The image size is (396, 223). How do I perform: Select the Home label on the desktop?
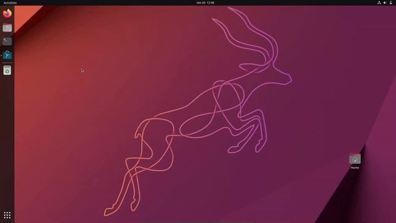355,168
